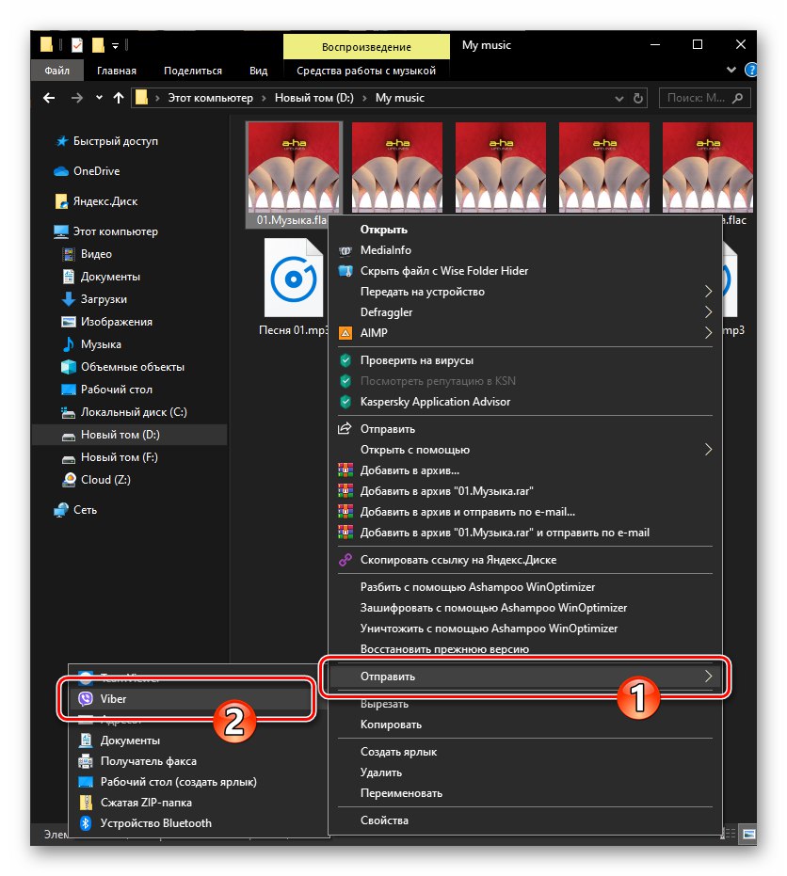Viewport: 787px width, 876px height.
Task: Click the Яндекс.Диск icon in sidebar
Action: point(61,201)
